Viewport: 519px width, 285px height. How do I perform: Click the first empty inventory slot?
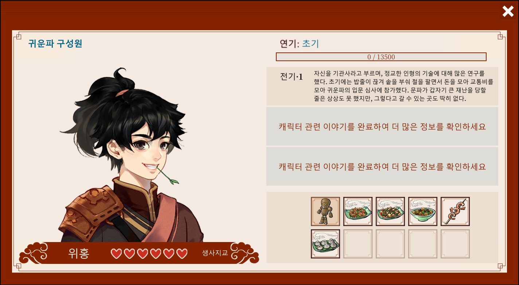(x=358, y=244)
